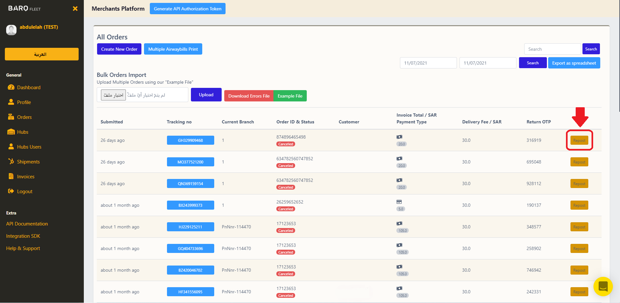The image size is (620, 303).
Task: Repost order with OTP 695048
Action: click(579, 162)
